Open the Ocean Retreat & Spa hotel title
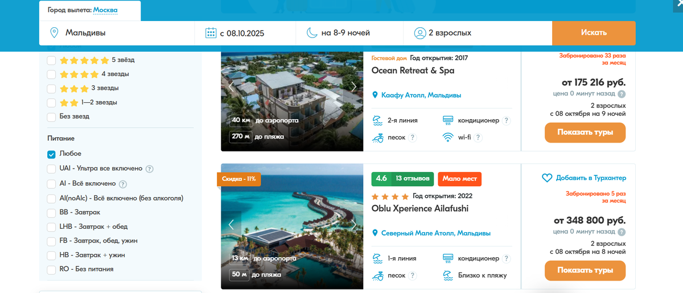This screenshot has height=293, width=683. pyautogui.click(x=413, y=70)
